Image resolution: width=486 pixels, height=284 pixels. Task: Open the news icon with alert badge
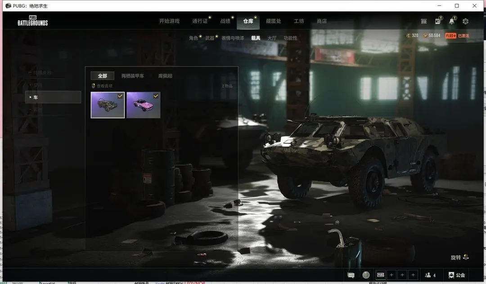pos(438,21)
